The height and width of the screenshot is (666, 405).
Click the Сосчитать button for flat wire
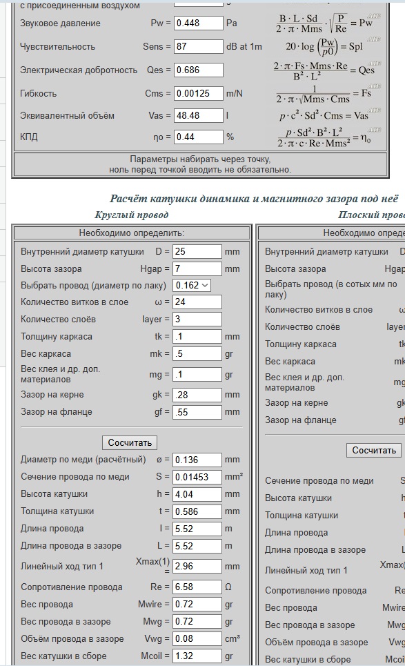374,450
